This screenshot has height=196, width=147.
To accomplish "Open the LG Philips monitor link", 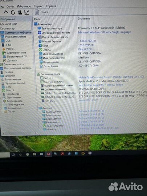I will [99, 128].
